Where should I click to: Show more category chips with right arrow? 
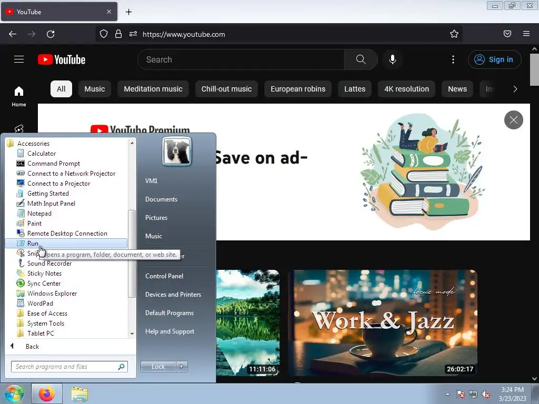(515, 89)
